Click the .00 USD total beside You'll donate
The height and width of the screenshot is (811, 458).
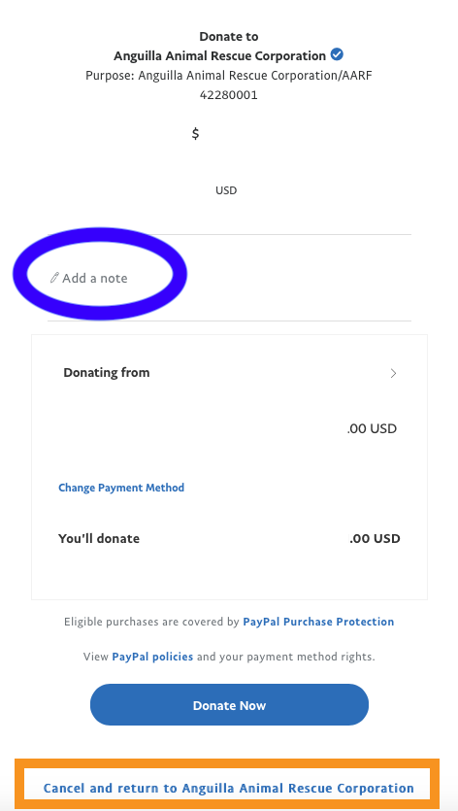375,538
